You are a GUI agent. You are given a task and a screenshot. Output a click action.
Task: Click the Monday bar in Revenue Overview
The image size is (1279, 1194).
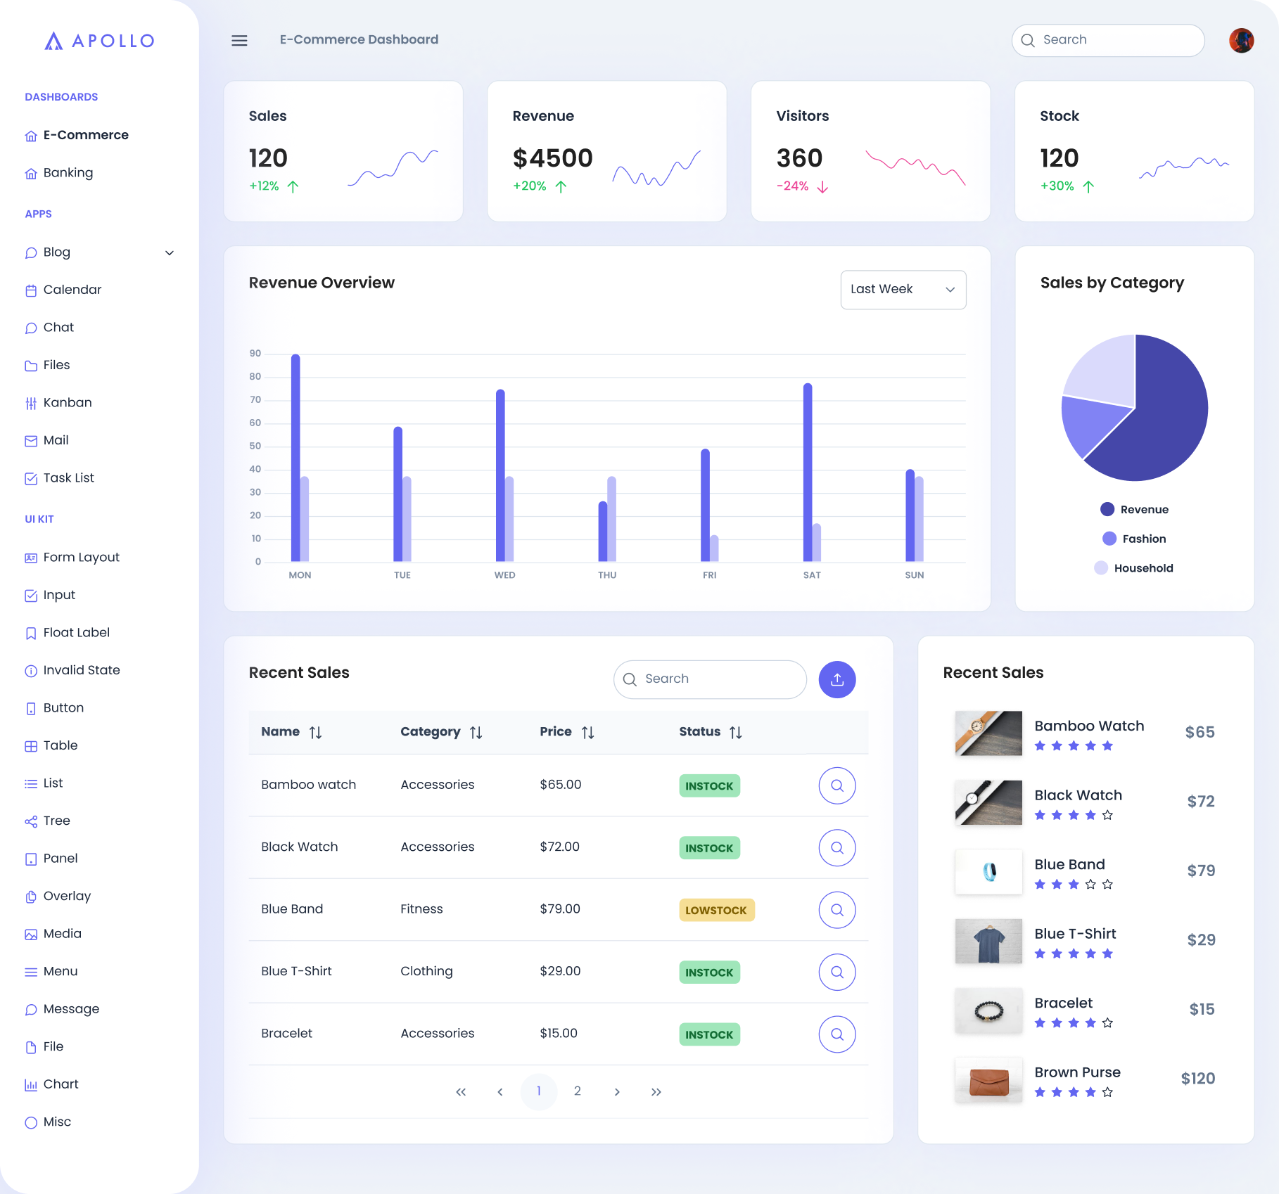point(295,458)
